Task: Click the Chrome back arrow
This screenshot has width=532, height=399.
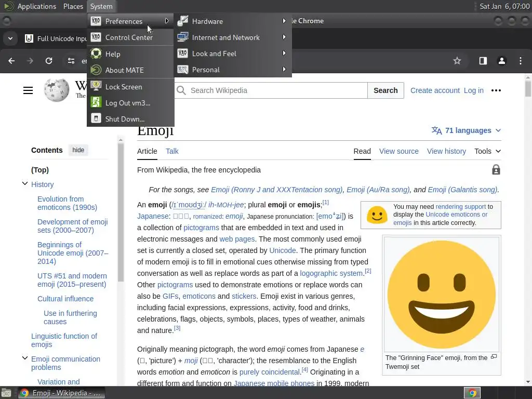Action: (x=11, y=61)
